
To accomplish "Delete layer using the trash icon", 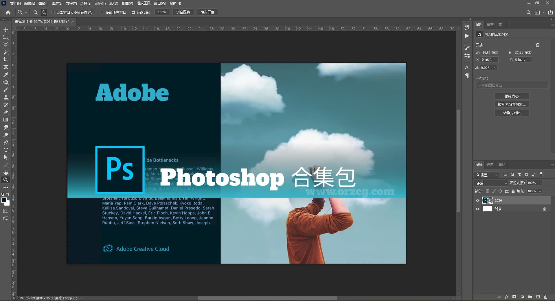I will [545, 297].
